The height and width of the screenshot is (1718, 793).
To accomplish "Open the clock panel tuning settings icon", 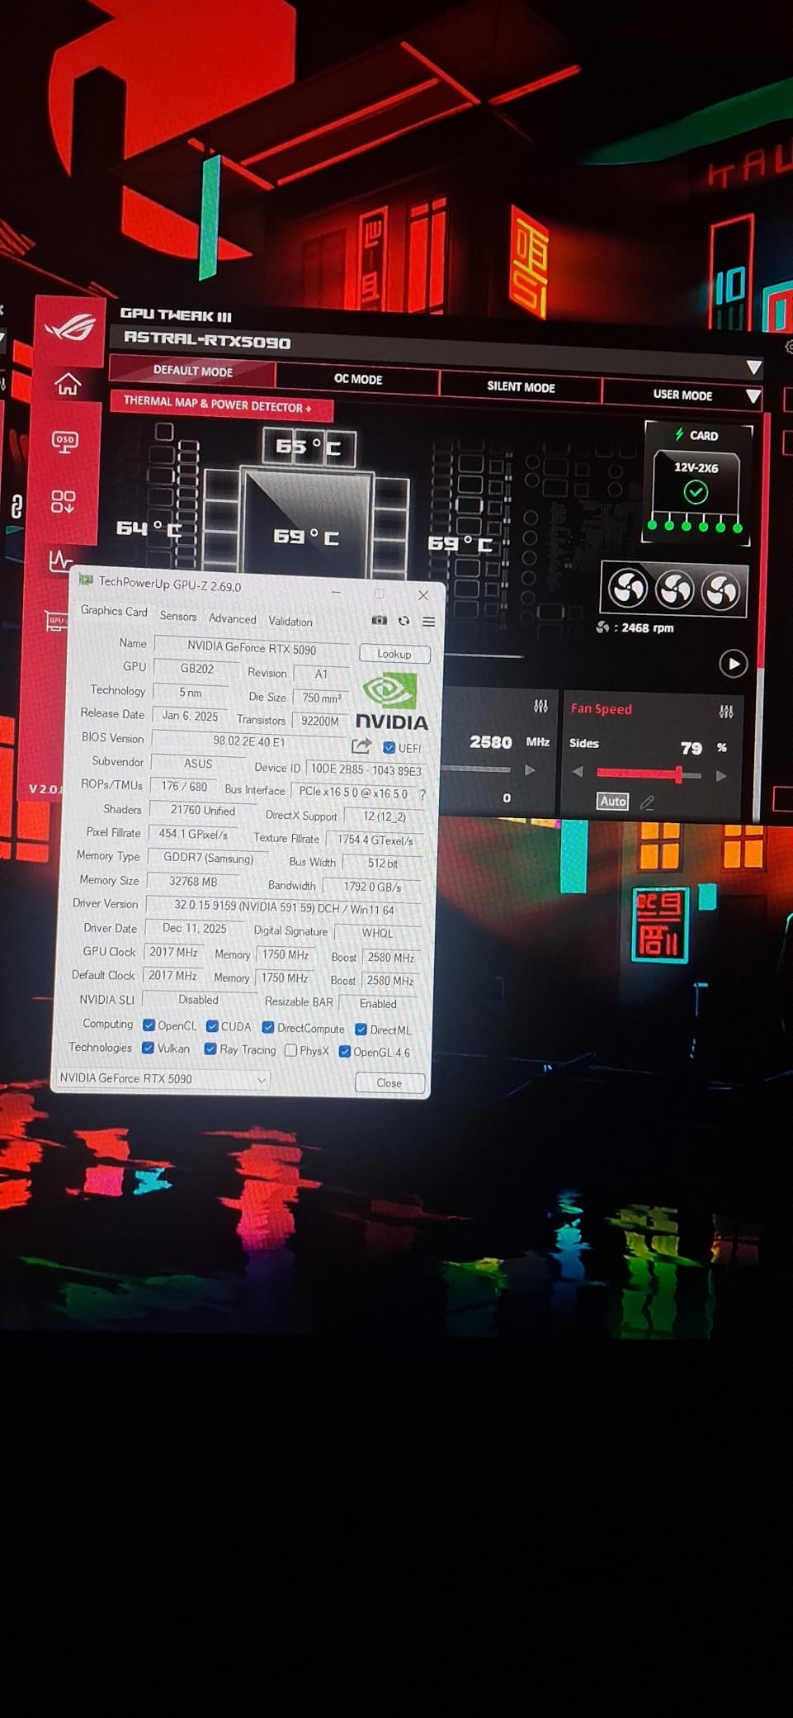I will pos(540,706).
